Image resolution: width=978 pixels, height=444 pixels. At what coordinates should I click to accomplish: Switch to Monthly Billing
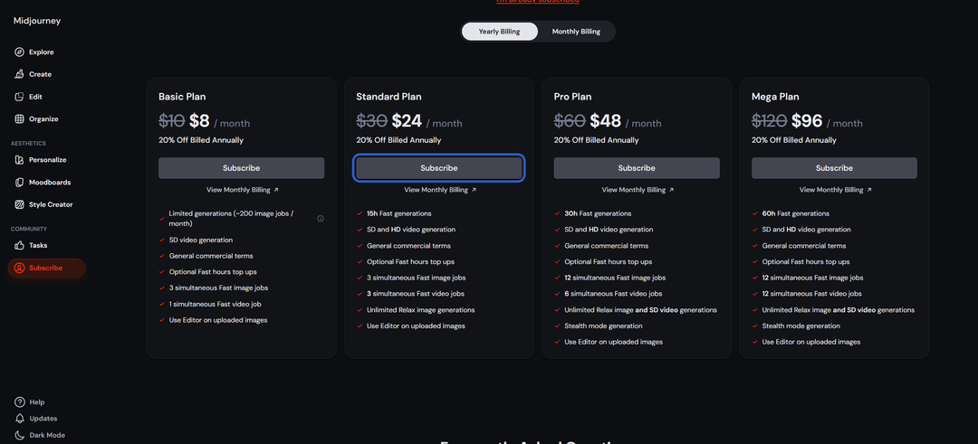pos(576,32)
